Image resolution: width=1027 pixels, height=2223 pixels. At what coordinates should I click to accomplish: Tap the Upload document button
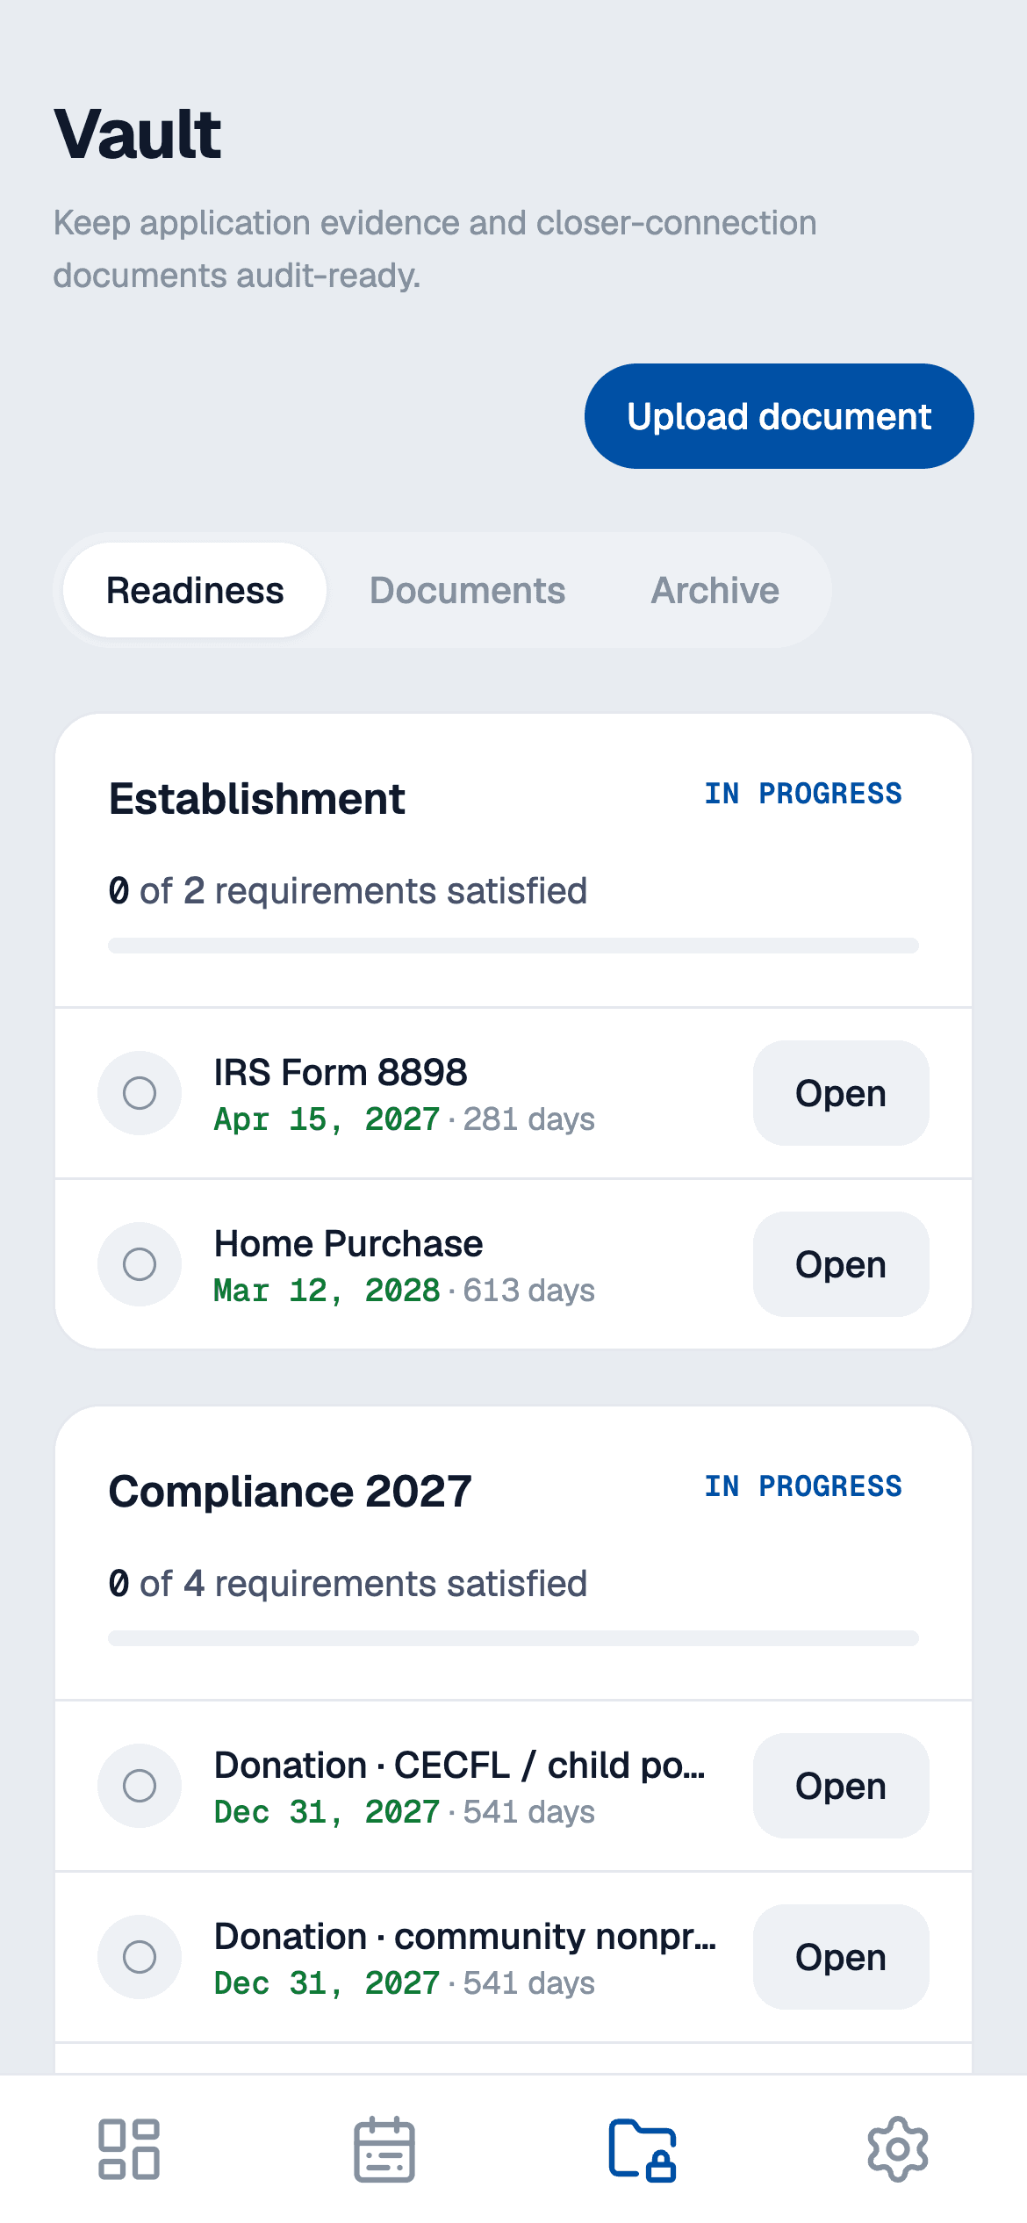point(779,416)
